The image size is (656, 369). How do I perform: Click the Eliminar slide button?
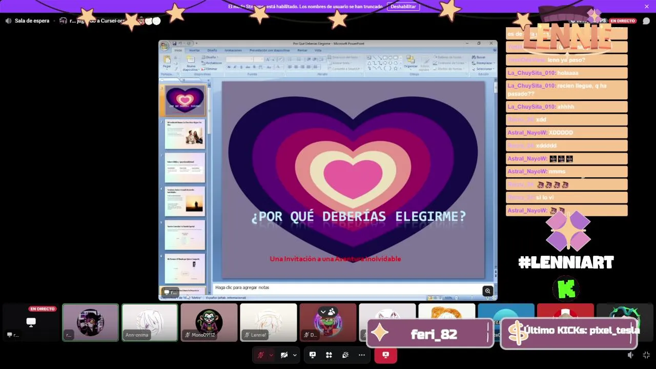[x=210, y=69]
